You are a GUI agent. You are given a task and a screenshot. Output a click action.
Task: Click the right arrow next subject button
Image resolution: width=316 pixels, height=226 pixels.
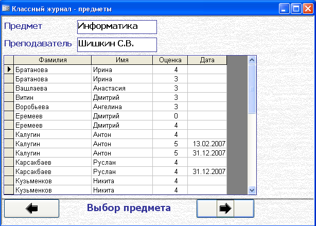pos(225,208)
